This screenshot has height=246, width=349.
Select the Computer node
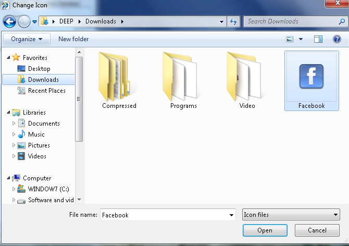coord(37,178)
